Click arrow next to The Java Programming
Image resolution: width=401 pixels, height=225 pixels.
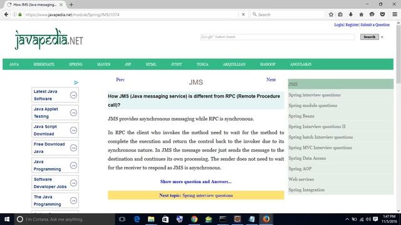[73, 201]
